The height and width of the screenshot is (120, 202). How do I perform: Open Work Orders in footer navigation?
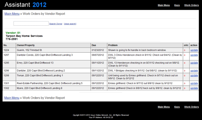(191, 107)
